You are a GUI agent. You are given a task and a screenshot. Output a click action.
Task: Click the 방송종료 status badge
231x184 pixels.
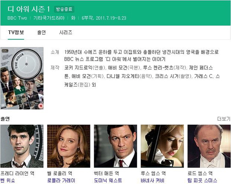(x=64, y=9)
